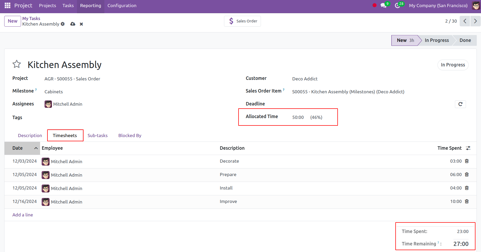Open the Tasks menu
The width and height of the screenshot is (481, 252).
[68, 6]
